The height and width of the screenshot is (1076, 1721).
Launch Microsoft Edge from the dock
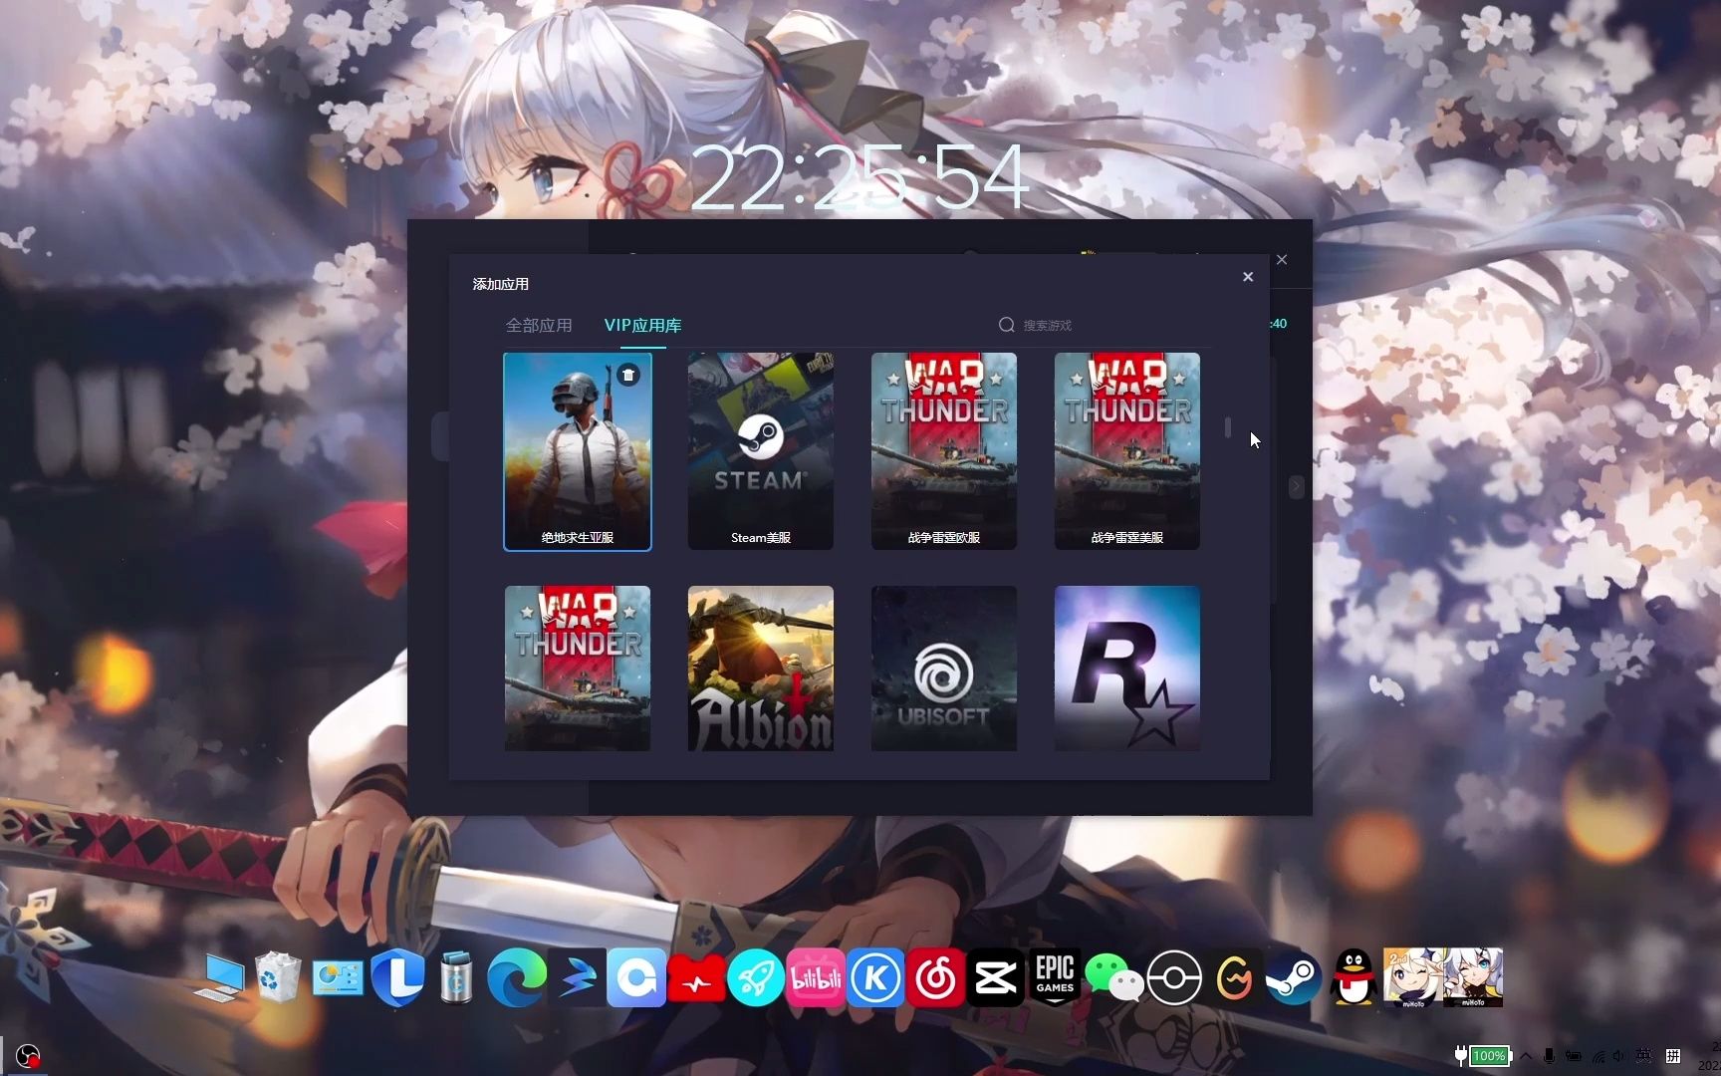[x=517, y=977]
